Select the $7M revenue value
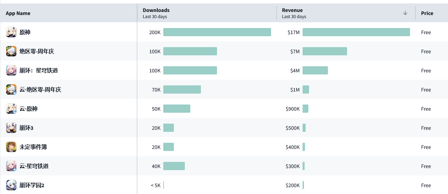Screen dimensions: 448x194 pos(295,52)
